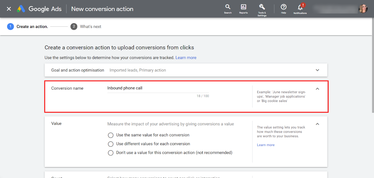Collapse the Value section
This screenshot has height=178, width=374.
pyautogui.click(x=317, y=124)
